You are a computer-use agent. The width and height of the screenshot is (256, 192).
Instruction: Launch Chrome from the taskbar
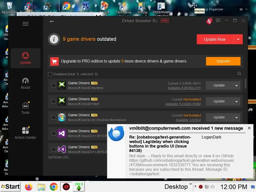(x=54, y=187)
